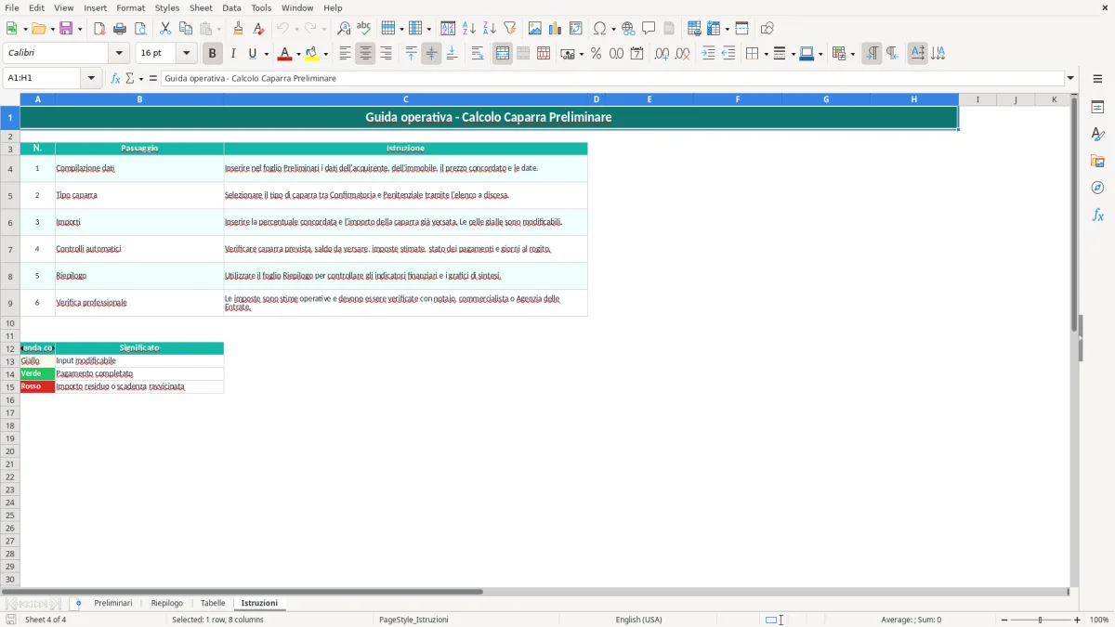Open sidebar Navigator compass icon
Image resolution: width=1115 pixels, height=627 pixels.
click(1097, 189)
